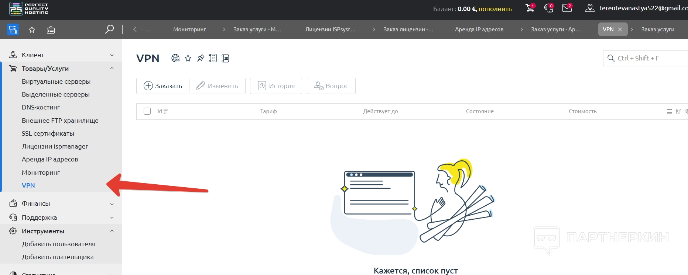This screenshot has height=275, width=688.
Task: Switch to the Мониторинг tab in the tab bar
Action: 189,29
